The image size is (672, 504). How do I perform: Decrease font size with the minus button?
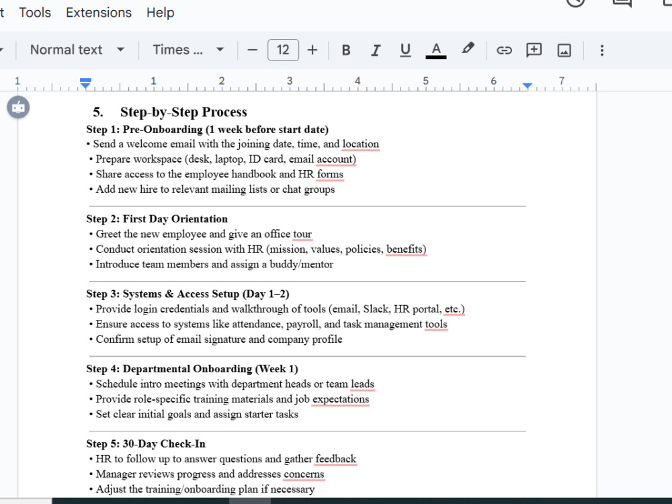(253, 50)
